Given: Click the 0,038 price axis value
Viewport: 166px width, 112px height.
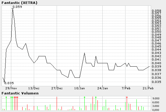Looking at the screenshot, I should tap(157, 70).
